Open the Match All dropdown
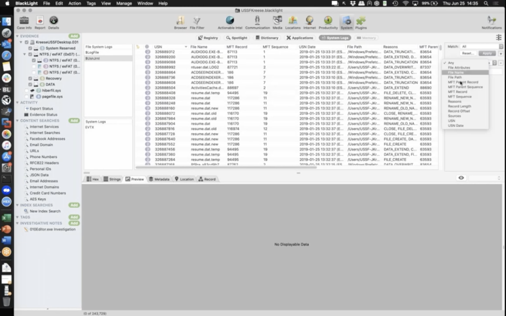The width and height of the screenshot is (506, 316). click(482, 47)
